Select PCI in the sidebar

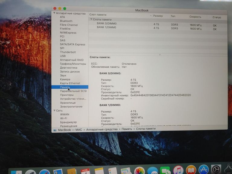coord(62,36)
